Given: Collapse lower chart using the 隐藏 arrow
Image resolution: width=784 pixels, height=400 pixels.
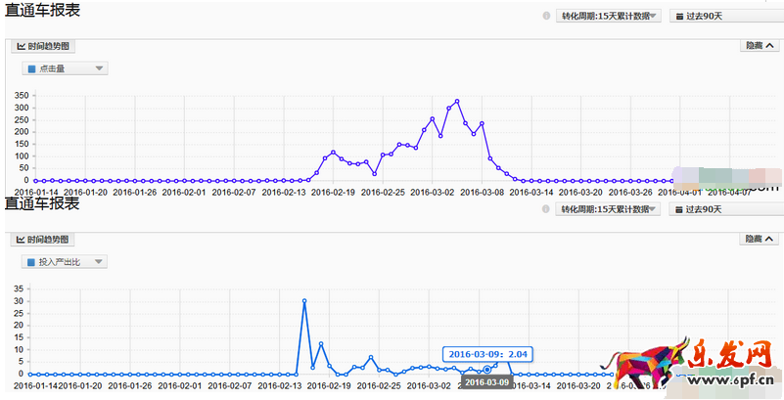Looking at the screenshot, I should 769,239.
